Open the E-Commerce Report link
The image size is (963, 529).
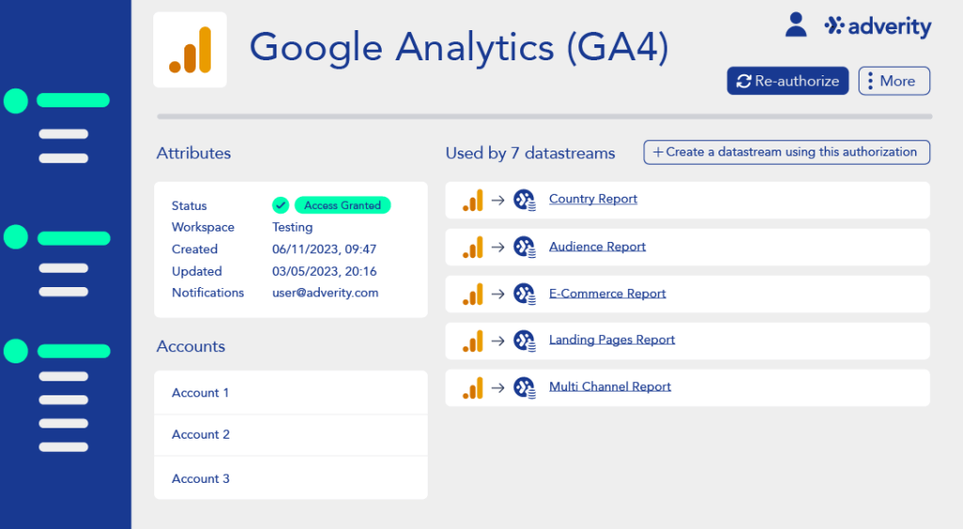608,294
